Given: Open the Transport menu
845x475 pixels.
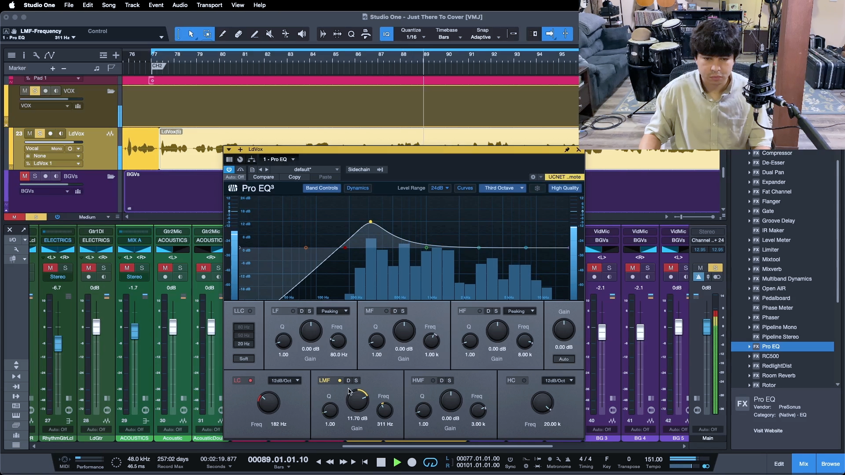Looking at the screenshot, I should tap(209, 5).
